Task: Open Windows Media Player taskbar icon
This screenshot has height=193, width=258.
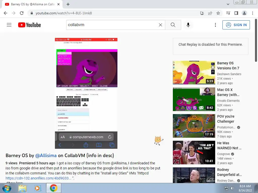Action: click(x=38, y=188)
